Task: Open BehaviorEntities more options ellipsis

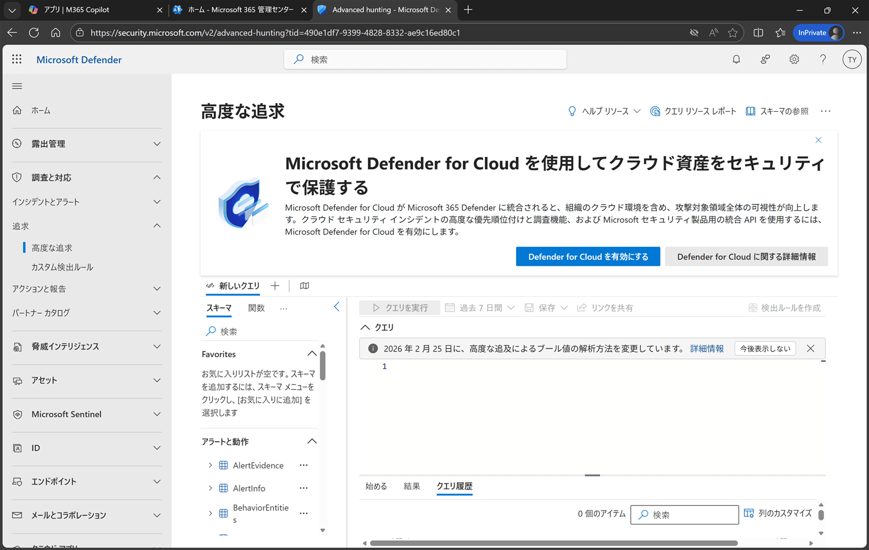Action: (x=304, y=513)
